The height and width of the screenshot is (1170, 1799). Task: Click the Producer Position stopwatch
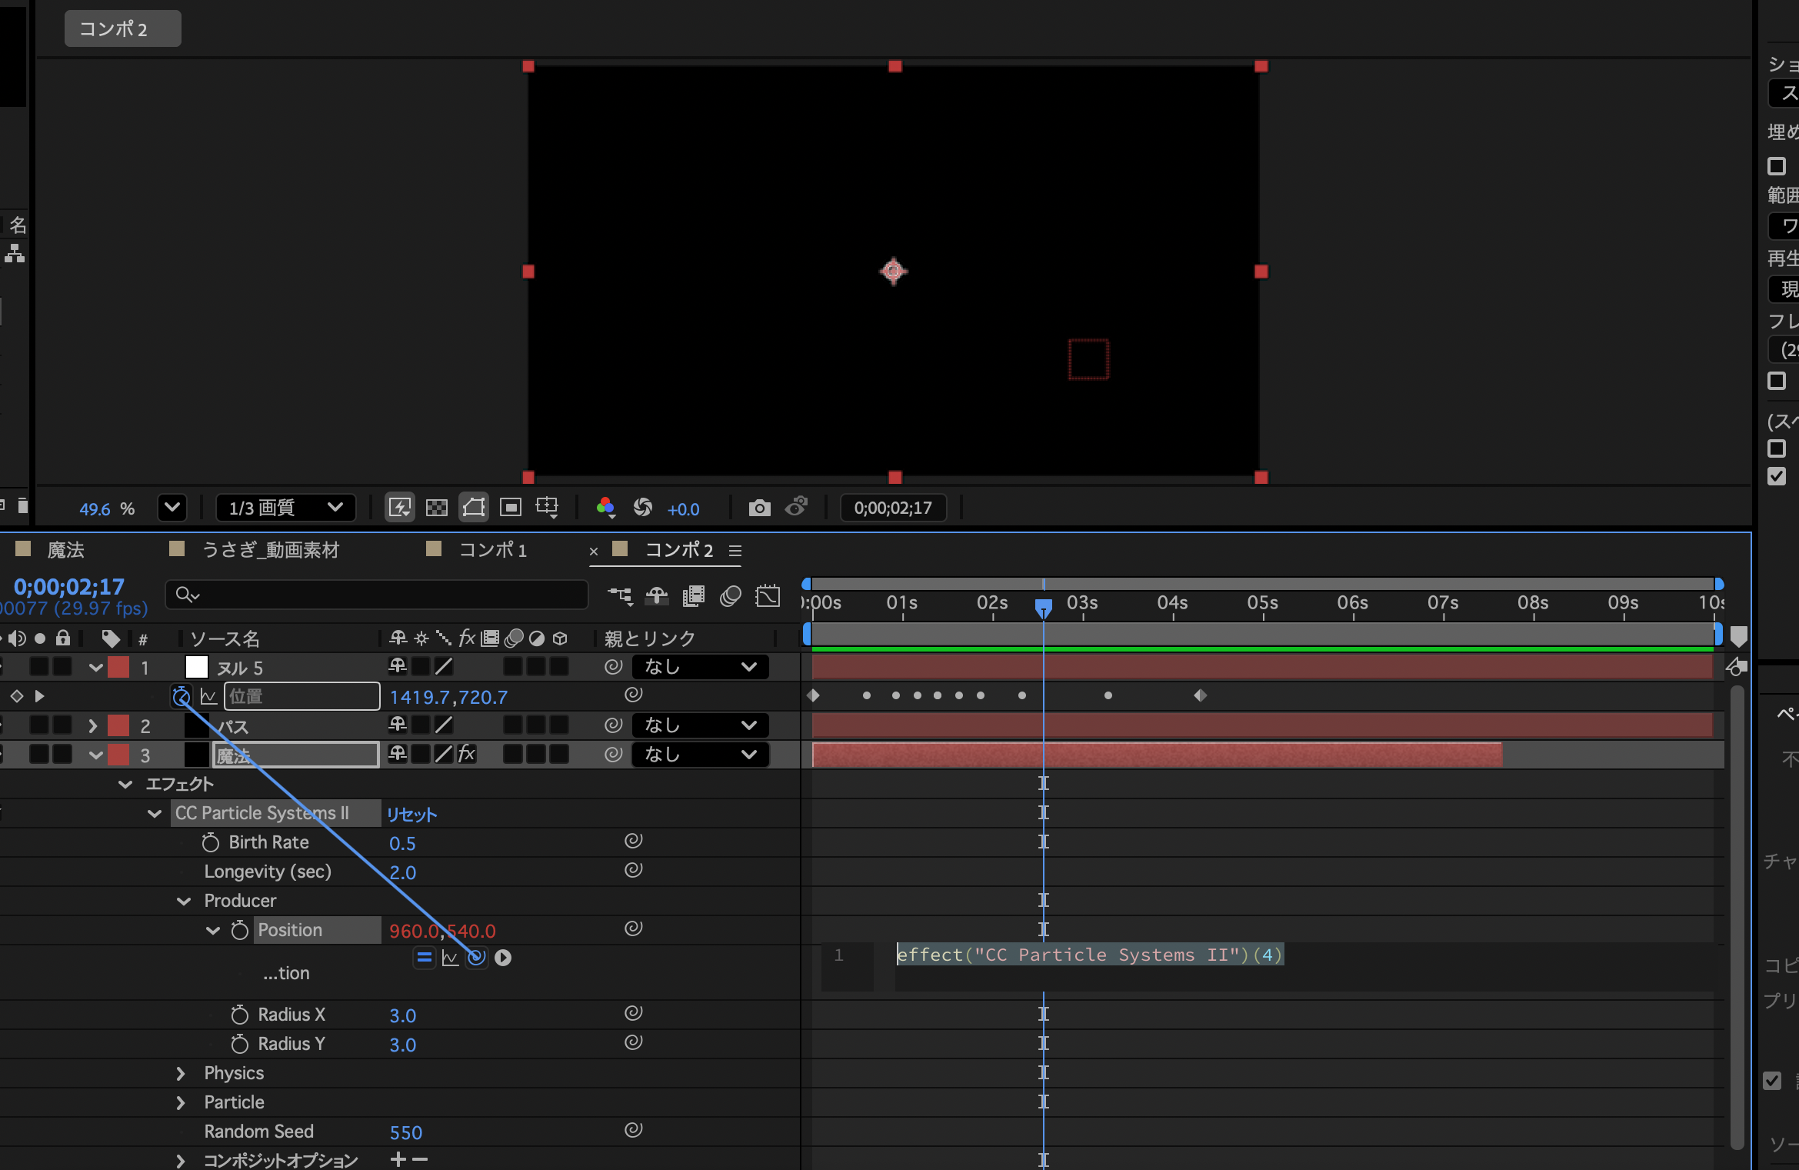[240, 931]
